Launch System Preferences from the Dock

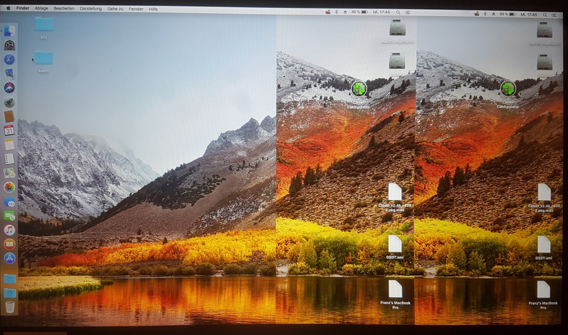[9, 45]
